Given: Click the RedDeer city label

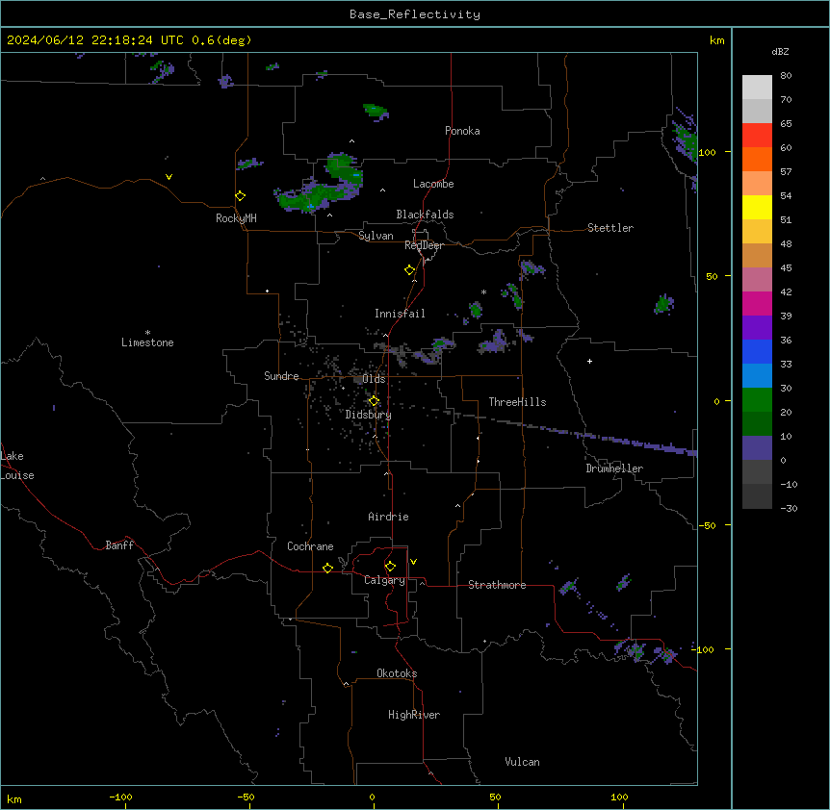Looking at the screenshot, I should tap(424, 245).
